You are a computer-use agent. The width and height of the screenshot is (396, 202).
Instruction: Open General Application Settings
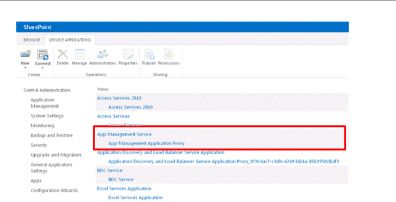click(51, 168)
